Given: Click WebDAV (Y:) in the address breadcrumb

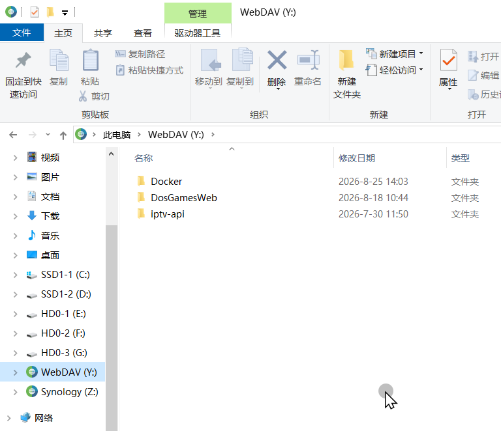Looking at the screenshot, I should tap(175, 135).
